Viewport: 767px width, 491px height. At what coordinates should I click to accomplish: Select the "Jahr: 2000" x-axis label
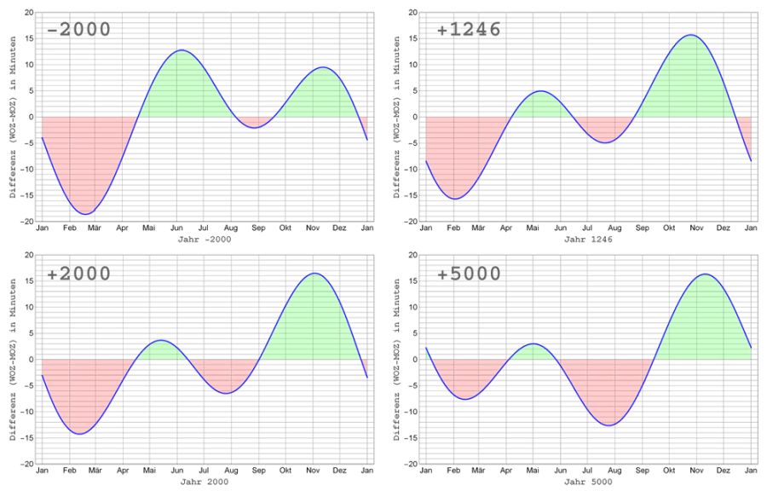[205, 482]
